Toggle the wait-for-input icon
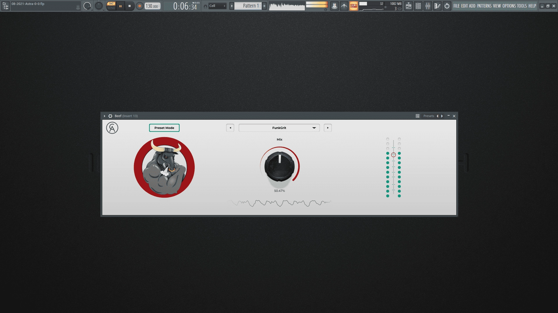The width and height of the screenshot is (558, 313). point(344,6)
